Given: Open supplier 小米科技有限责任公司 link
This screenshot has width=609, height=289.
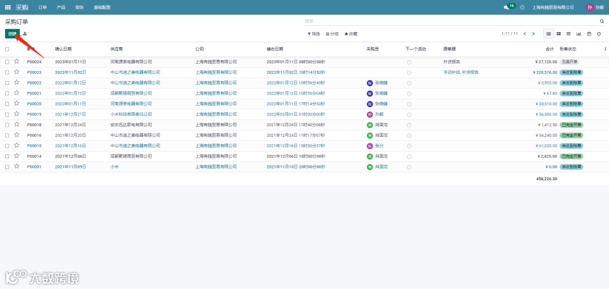Looking at the screenshot, I should (131, 114).
